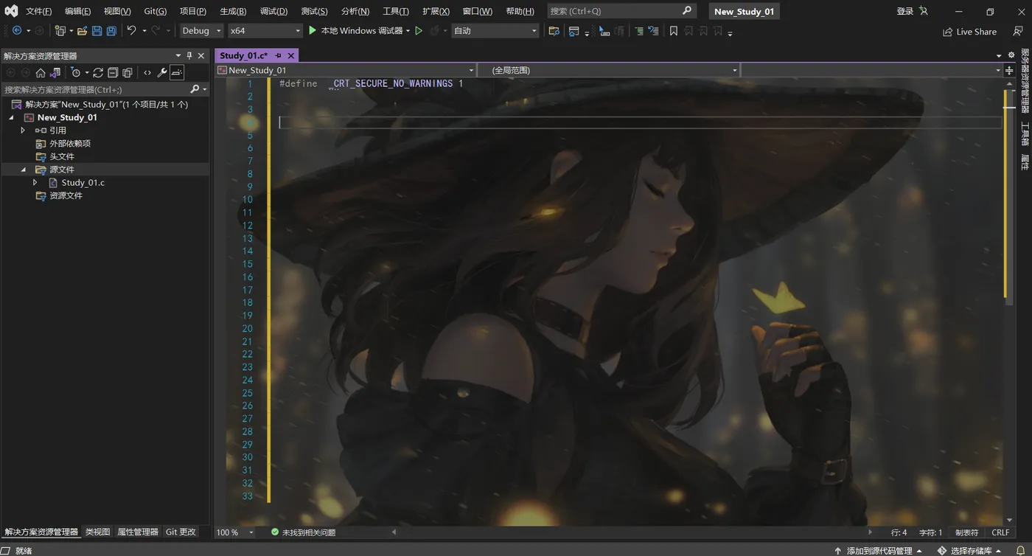The image size is (1032, 556).
Task: Open the Git(G) menu
Action: tap(156, 11)
